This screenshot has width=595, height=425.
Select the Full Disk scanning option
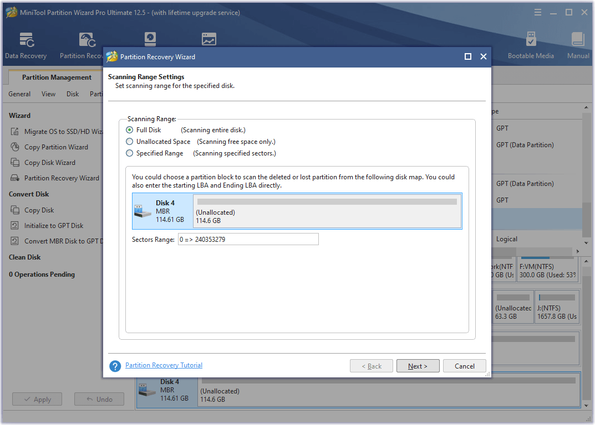coord(129,130)
